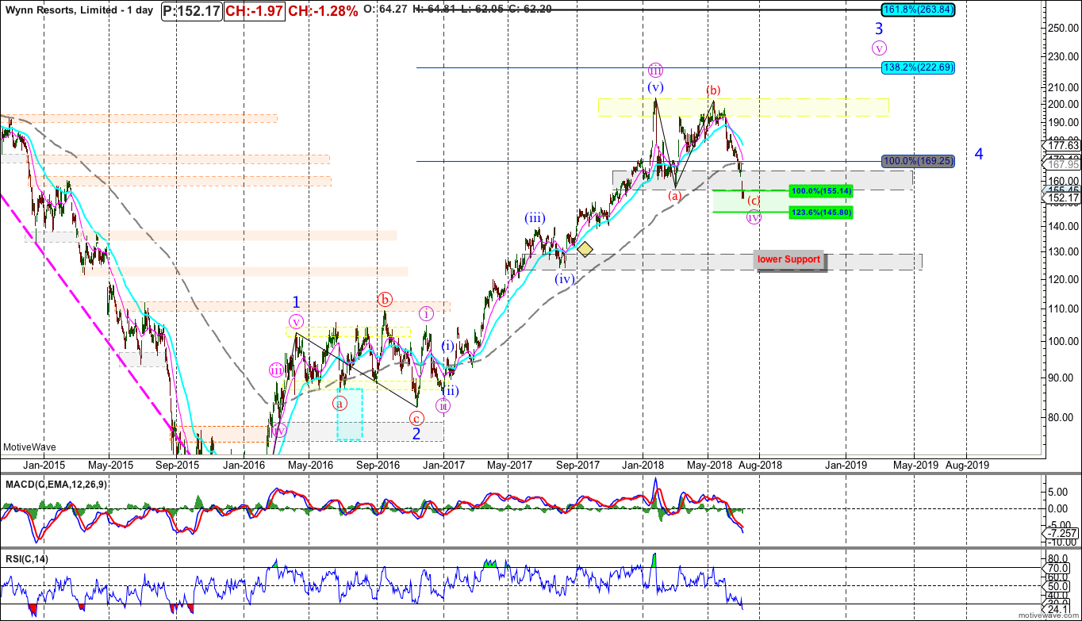Viewport: 1082px width, 621px height.
Task: Click the CH:-1.97 change box
Action: pos(253,11)
